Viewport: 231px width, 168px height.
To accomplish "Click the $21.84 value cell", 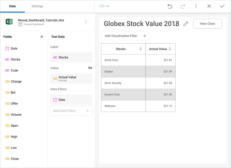I will point(161,83).
